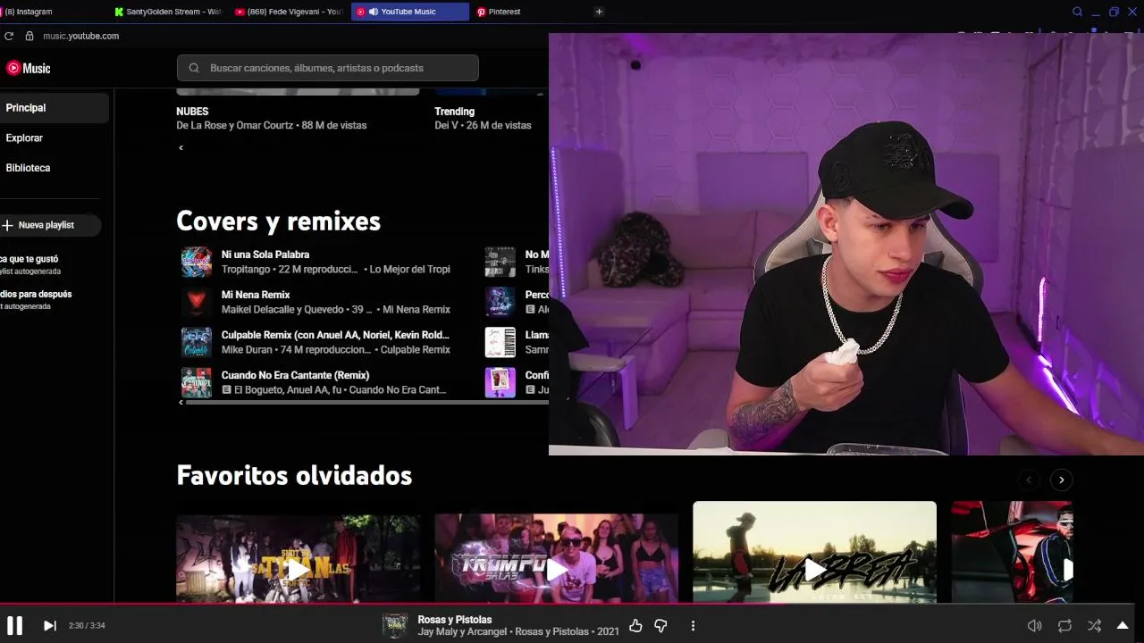Viewport: 1144px width, 643px height.
Task: Switch to the Instagram browser tab
Action: pos(54,12)
